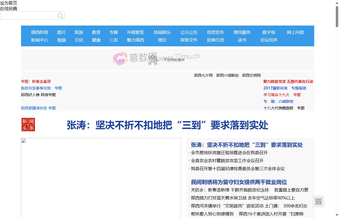Open 论坛民声 navigation item
The height and width of the screenshot is (218, 339).
269,40
